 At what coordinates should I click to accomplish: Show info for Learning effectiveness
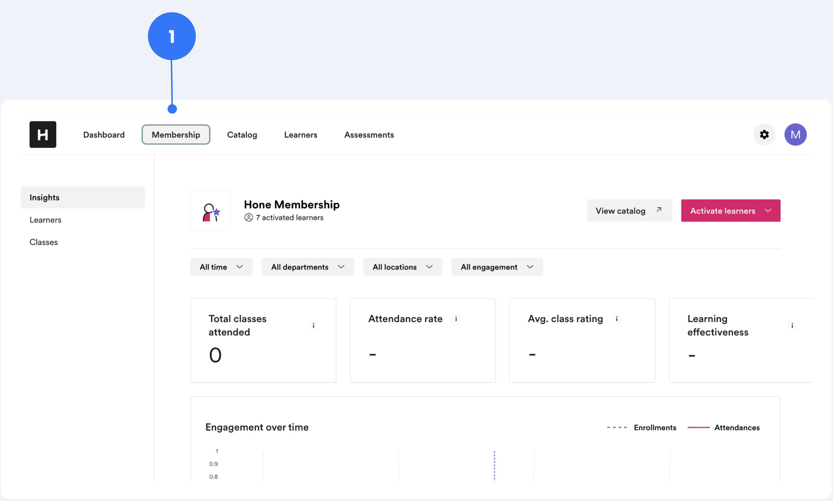[x=792, y=325]
